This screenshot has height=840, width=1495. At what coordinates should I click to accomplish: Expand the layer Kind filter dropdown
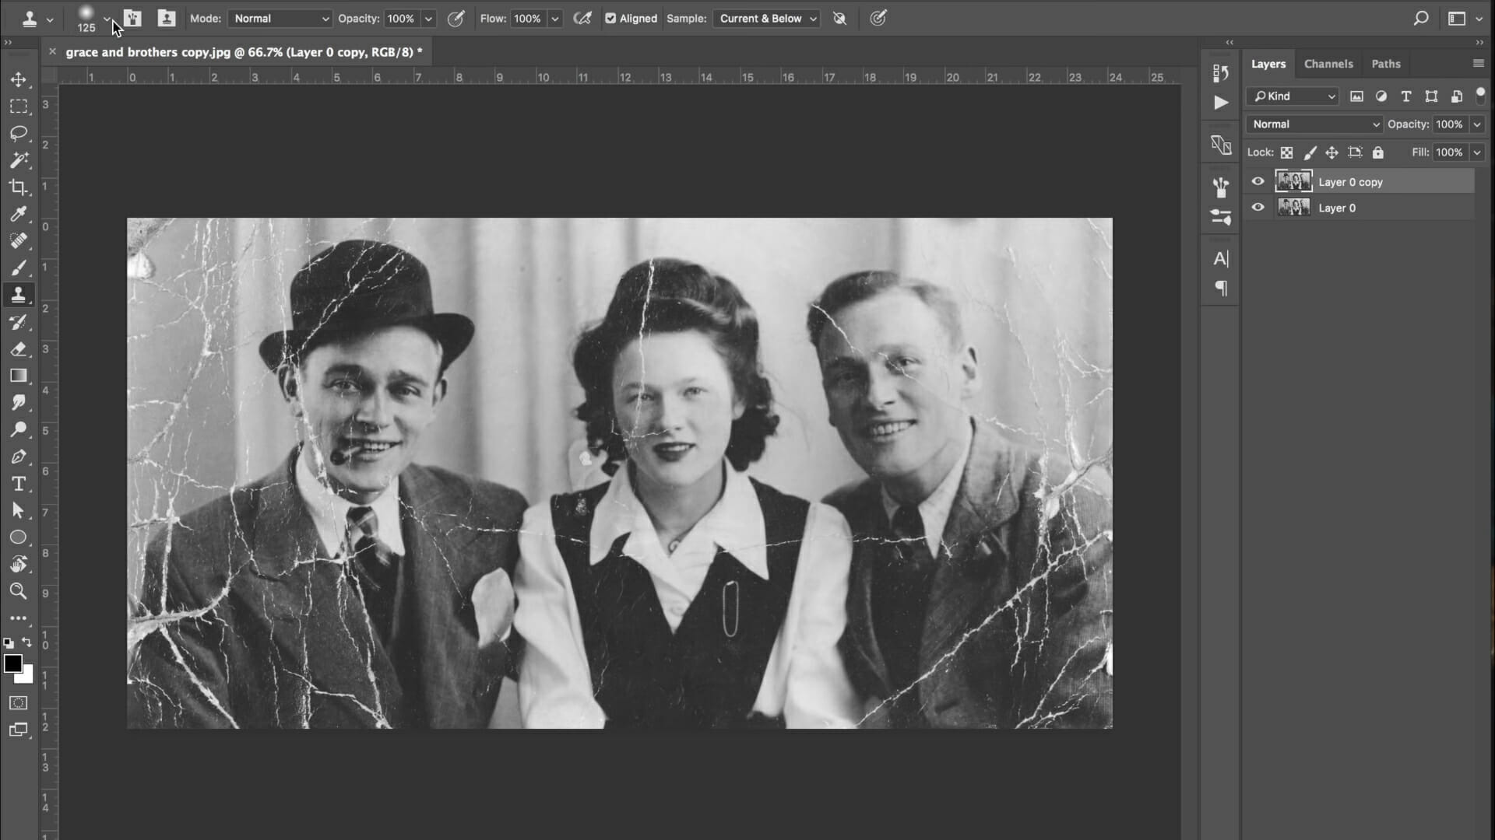coord(1293,96)
